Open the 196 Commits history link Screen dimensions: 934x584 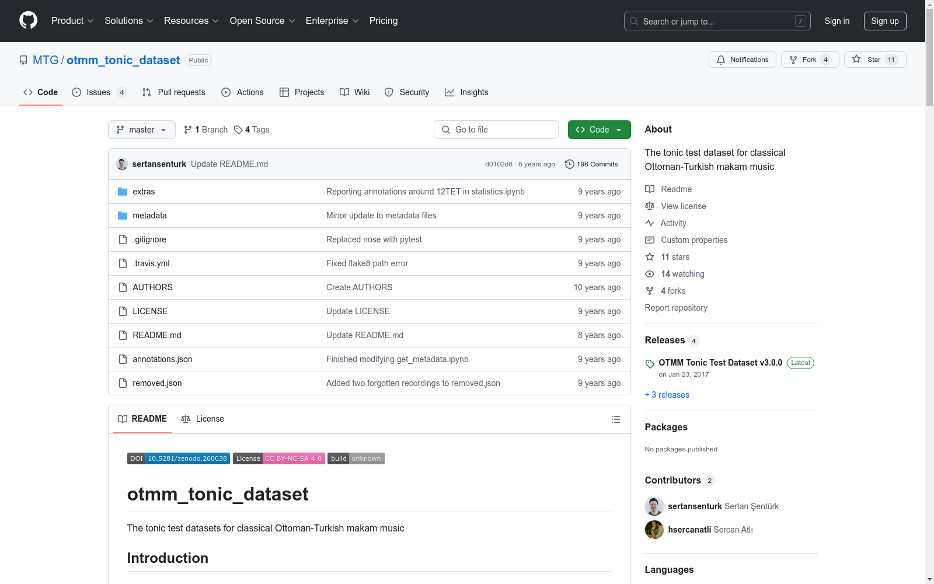coord(591,164)
